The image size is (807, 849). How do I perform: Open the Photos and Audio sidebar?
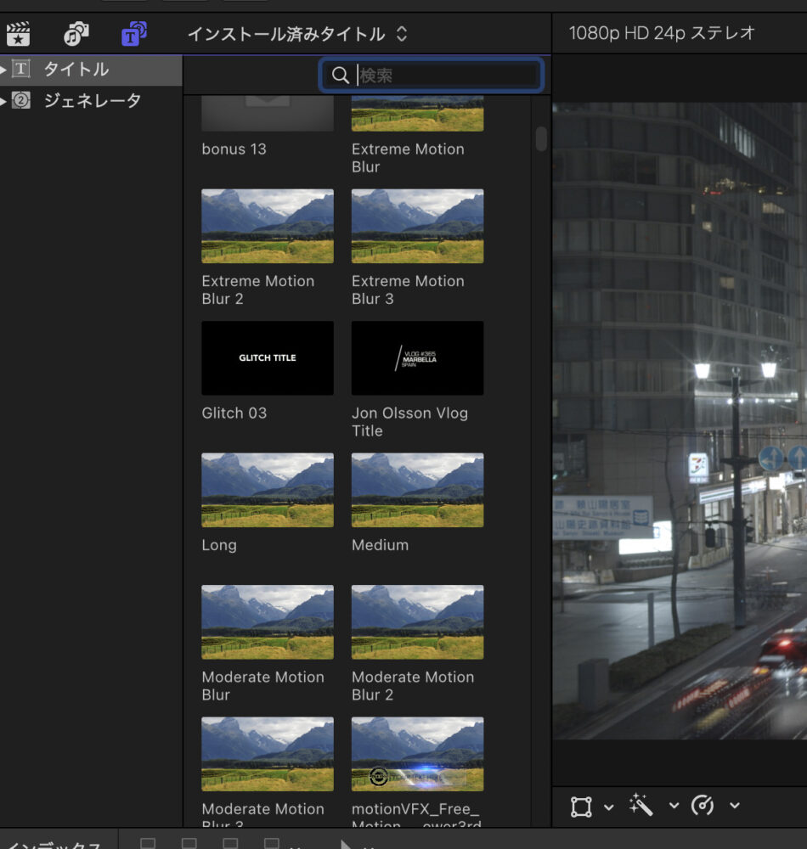(76, 34)
